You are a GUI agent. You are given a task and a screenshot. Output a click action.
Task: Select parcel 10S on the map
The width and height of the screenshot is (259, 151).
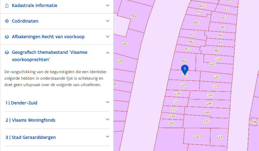(x=125, y=44)
